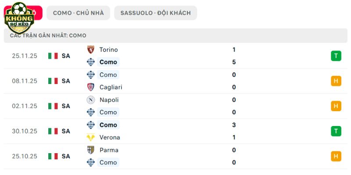Switch to the Como - Chủ Nhà tab
Viewport: 351px width, 175px height.
(78, 13)
